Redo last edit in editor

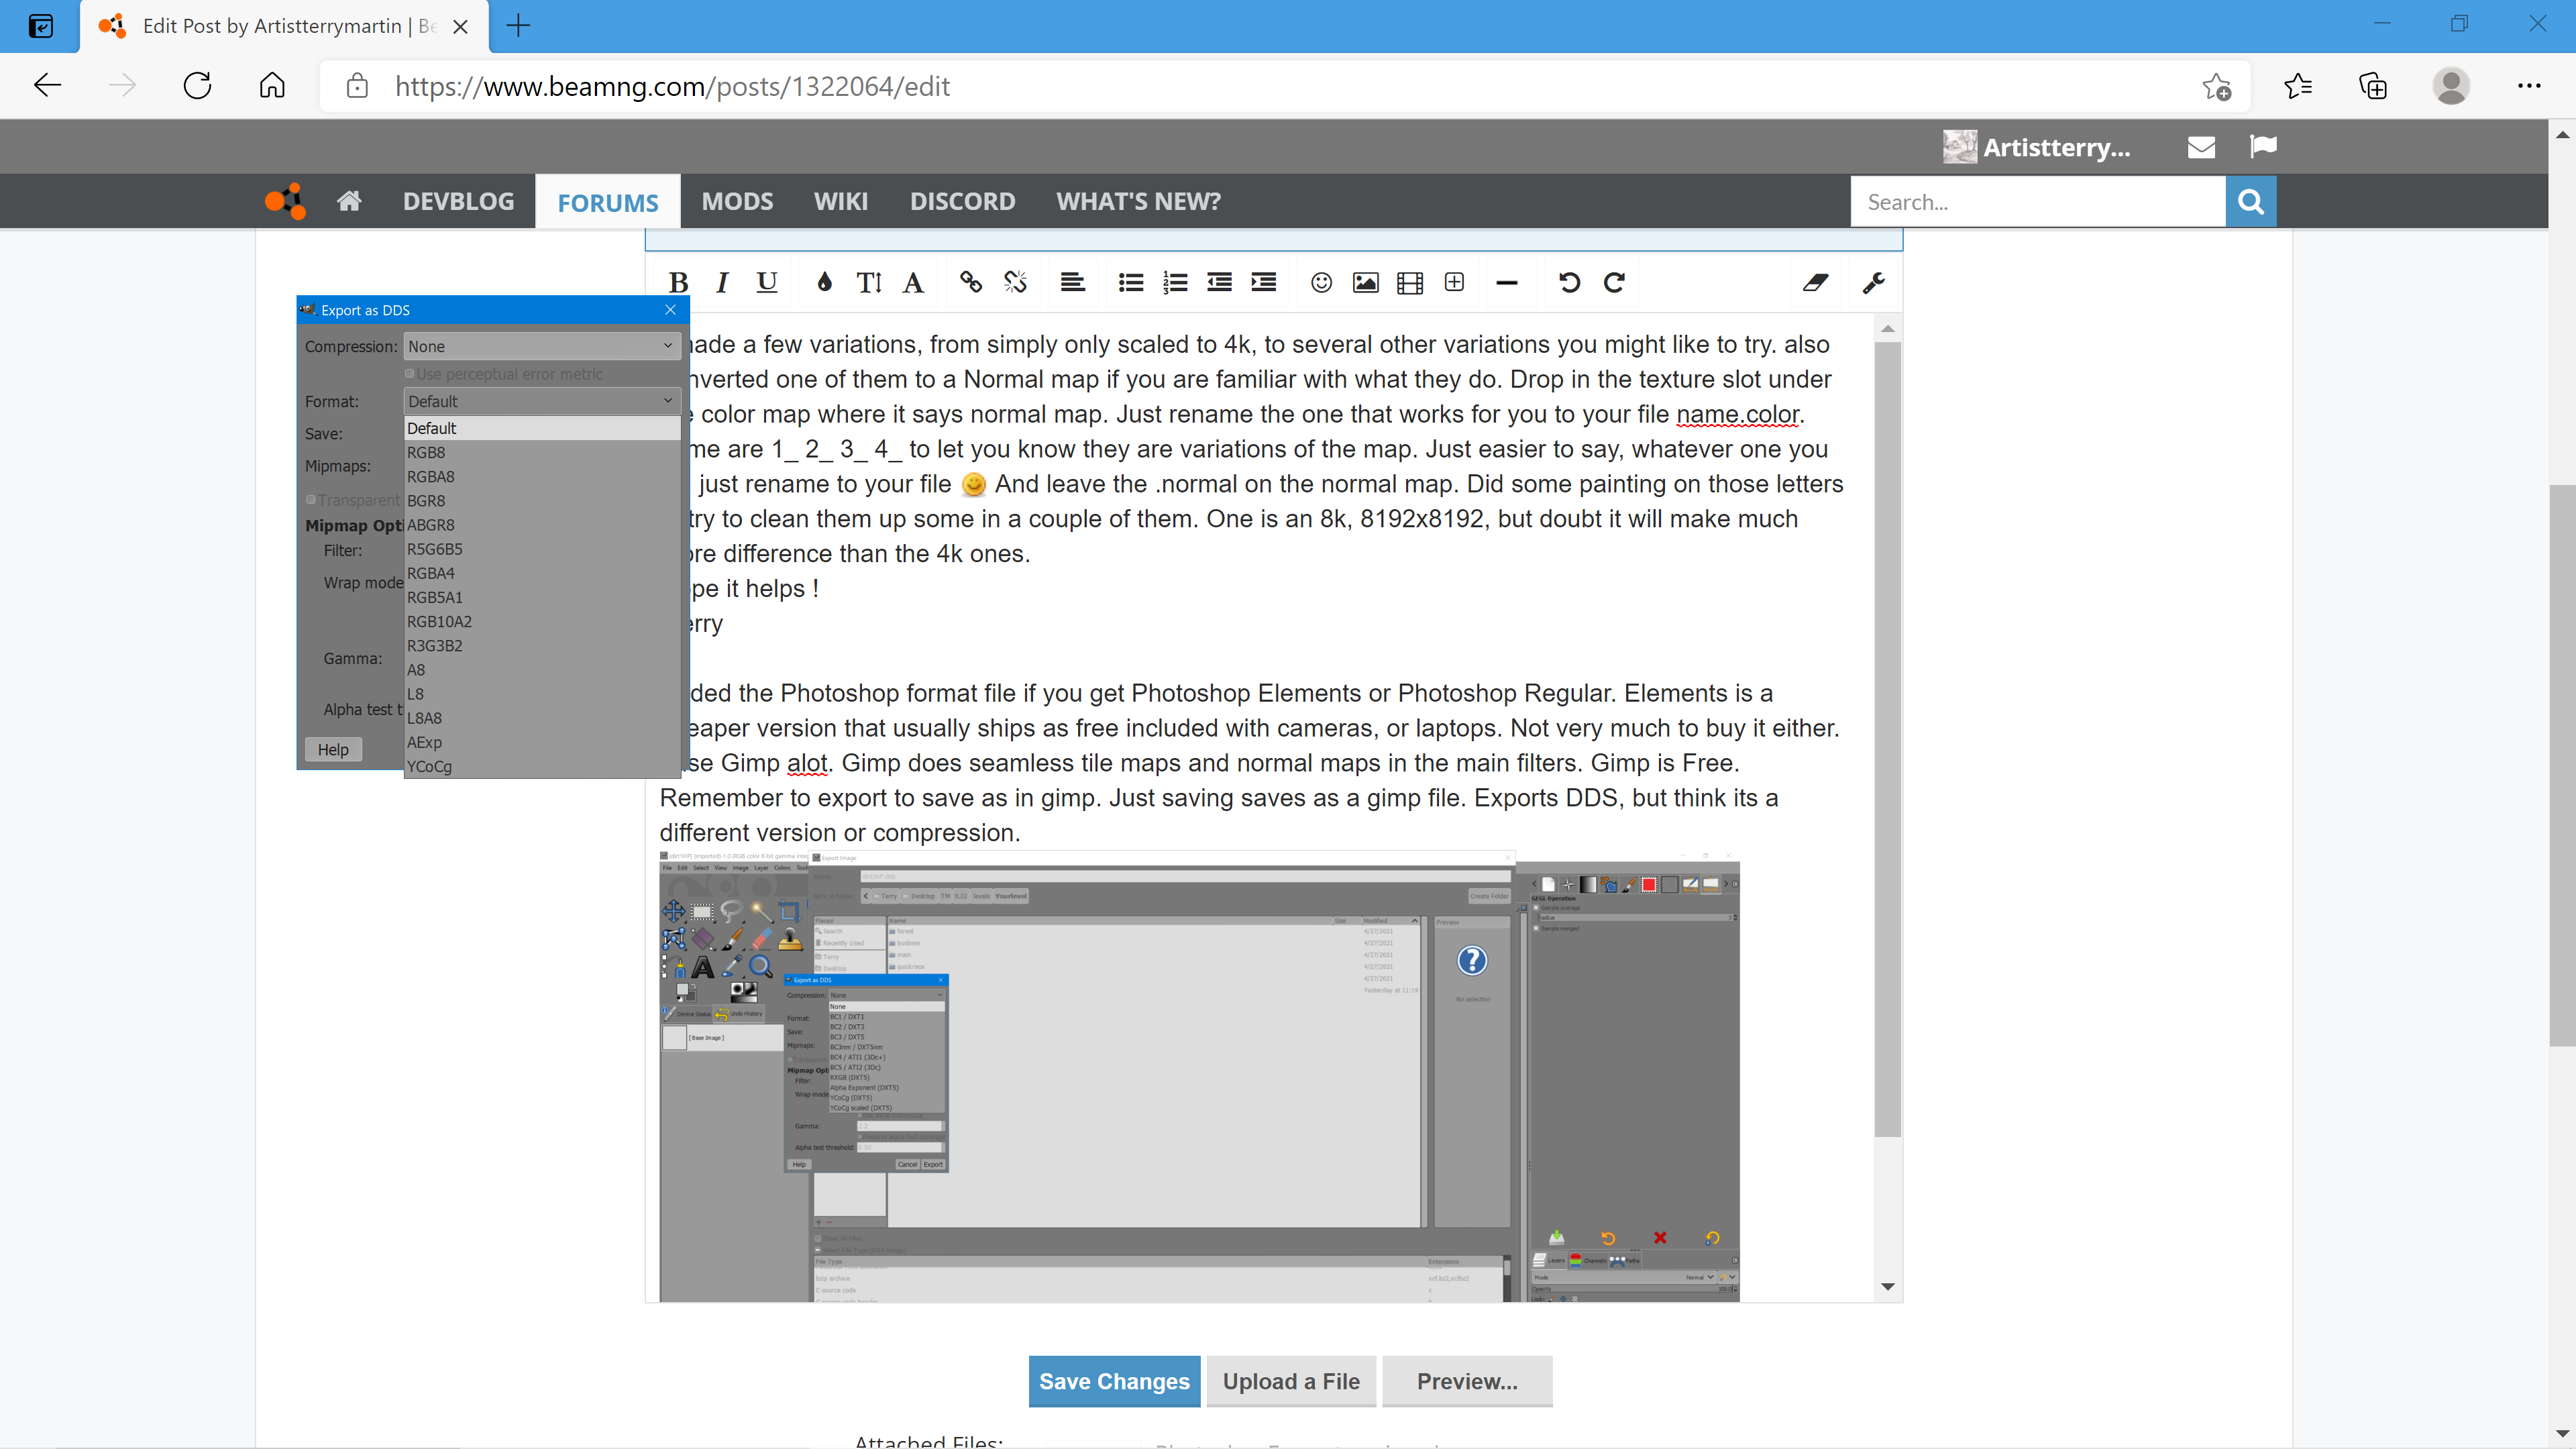(1614, 283)
